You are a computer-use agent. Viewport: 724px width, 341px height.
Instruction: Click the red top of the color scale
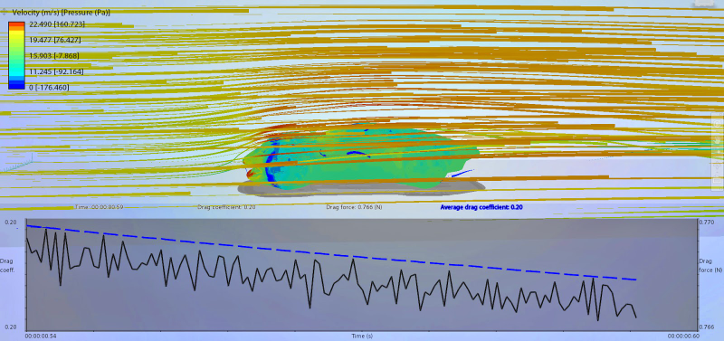pyautogui.click(x=17, y=24)
